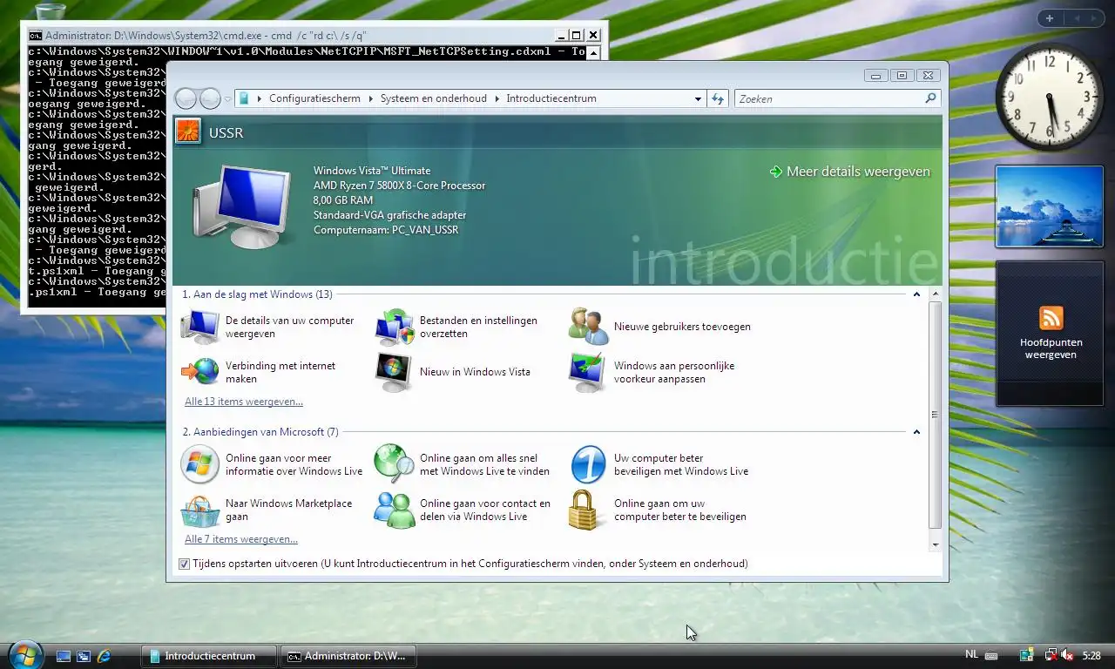Click the Zoeken search input field
1115x669 pixels.
(x=828, y=98)
